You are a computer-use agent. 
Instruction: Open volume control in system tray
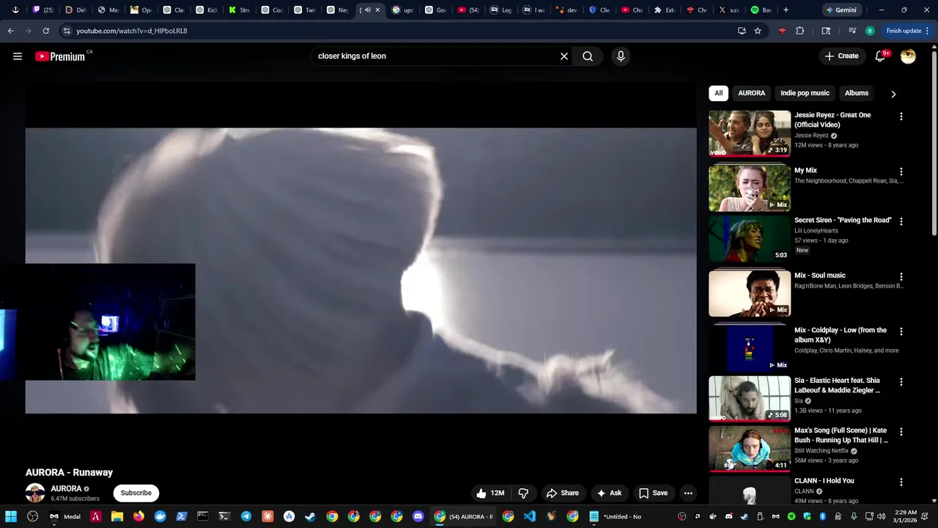[x=880, y=516]
